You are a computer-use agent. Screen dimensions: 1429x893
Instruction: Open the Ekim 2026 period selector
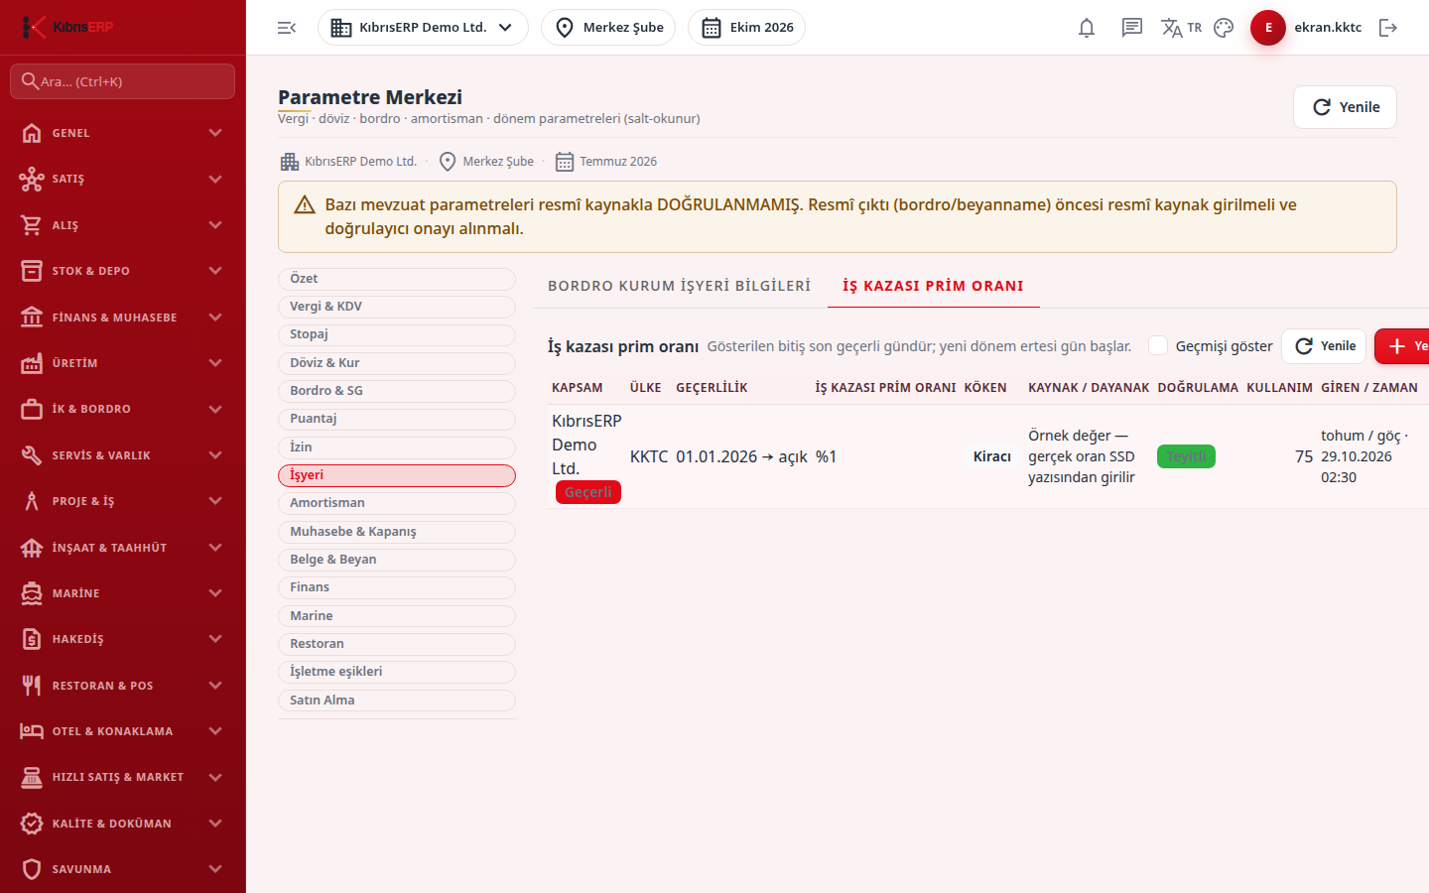746,28
